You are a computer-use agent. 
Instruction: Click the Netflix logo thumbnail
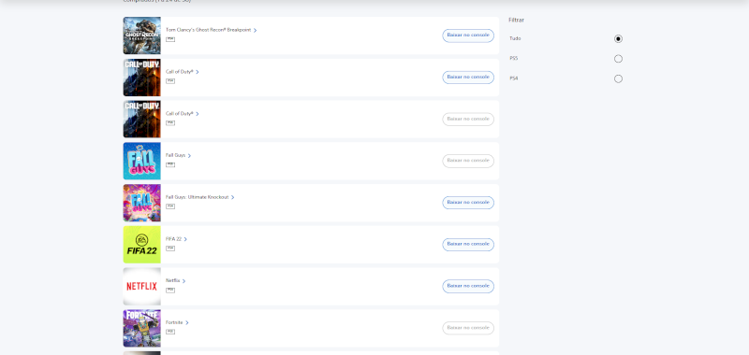[142, 287]
